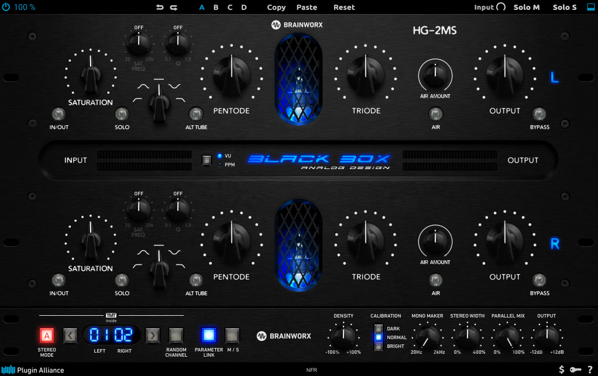The image size is (598, 376).
Task: Select the VU meter mode
Action: (x=220, y=156)
